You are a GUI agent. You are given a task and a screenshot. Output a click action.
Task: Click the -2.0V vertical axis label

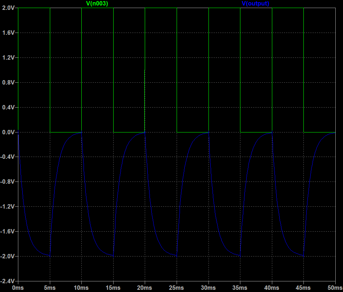pyautogui.click(x=7, y=256)
